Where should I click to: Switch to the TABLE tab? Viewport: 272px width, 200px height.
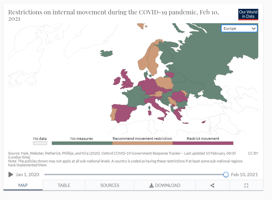pyautogui.click(x=64, y=185)
